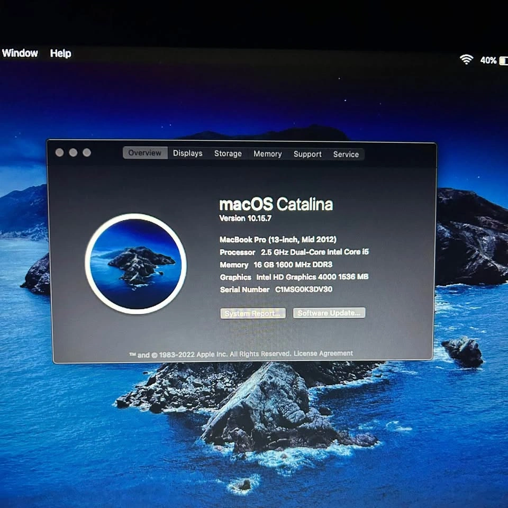Viewport: 508px width, 508px height.
Task: Open the Memory tab
Action: click(x=267, y=154)
